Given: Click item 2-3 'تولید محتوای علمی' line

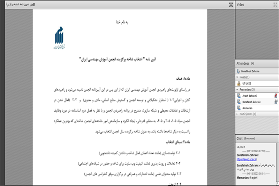Looking at the screenshot, I should coord(133,174).
